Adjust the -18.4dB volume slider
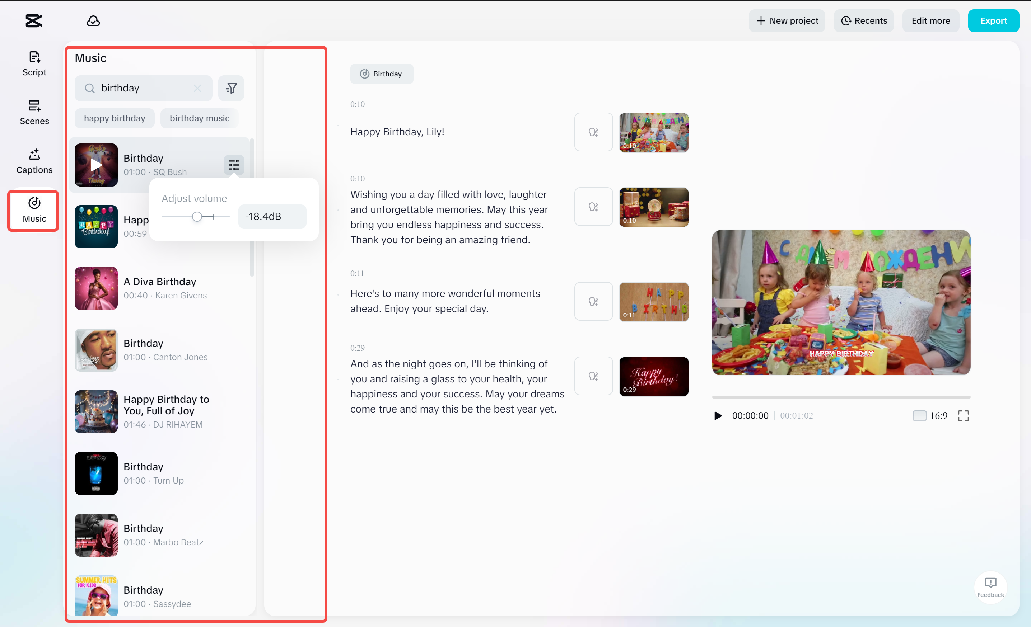 point(197,217)
